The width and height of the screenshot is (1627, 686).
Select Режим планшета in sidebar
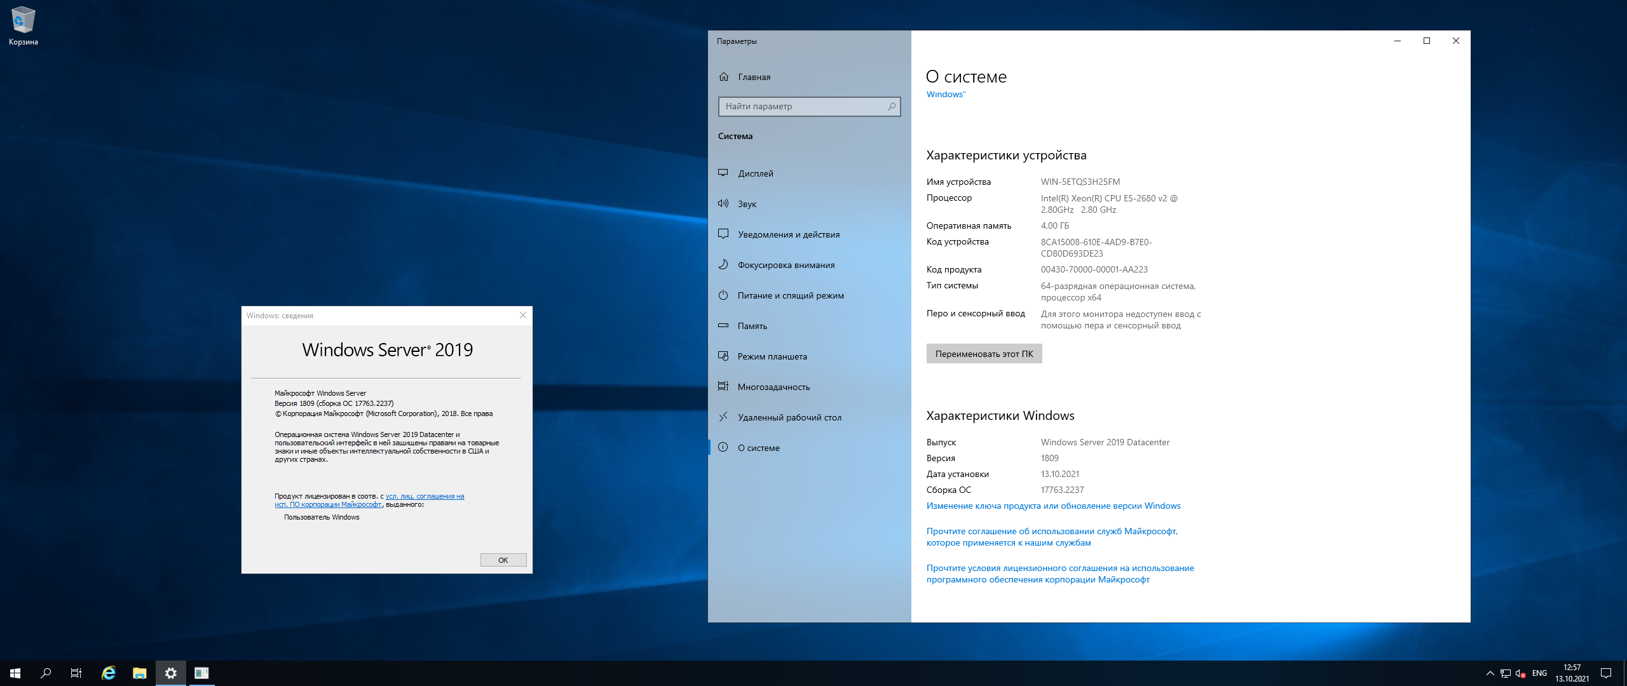click(810, 356)
